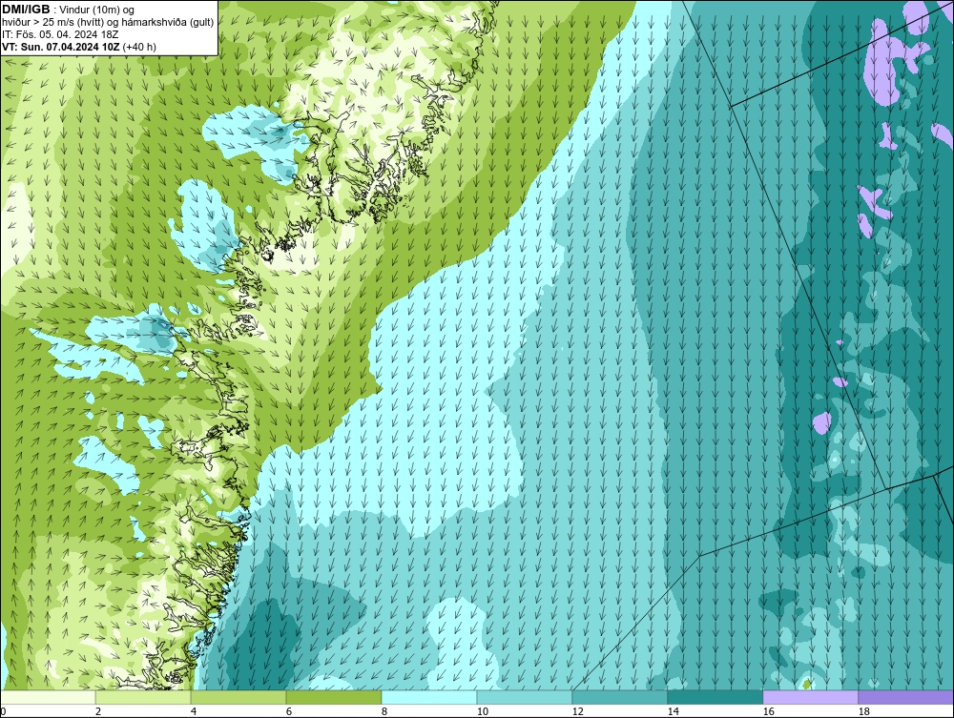This screenshot has width=954, height=718.
Task: Click the scale label '0'
Action: pos(3,711)
